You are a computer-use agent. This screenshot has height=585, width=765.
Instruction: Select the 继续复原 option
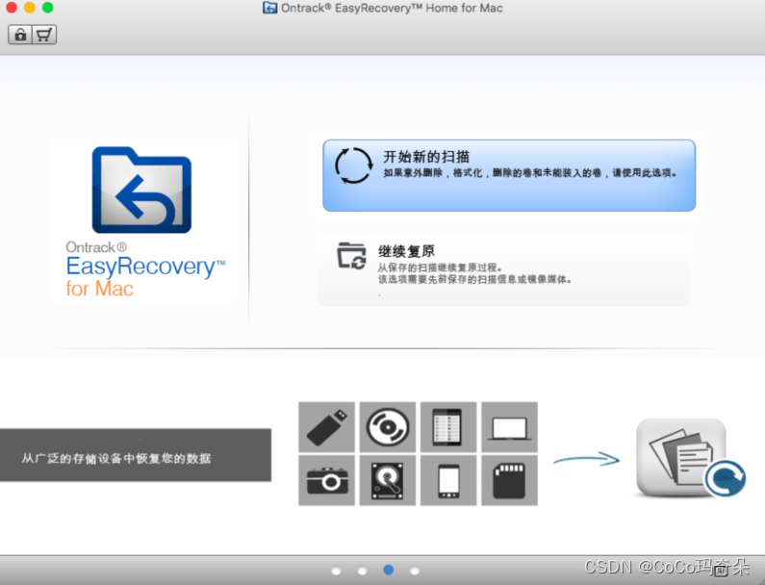click(503, 270)
